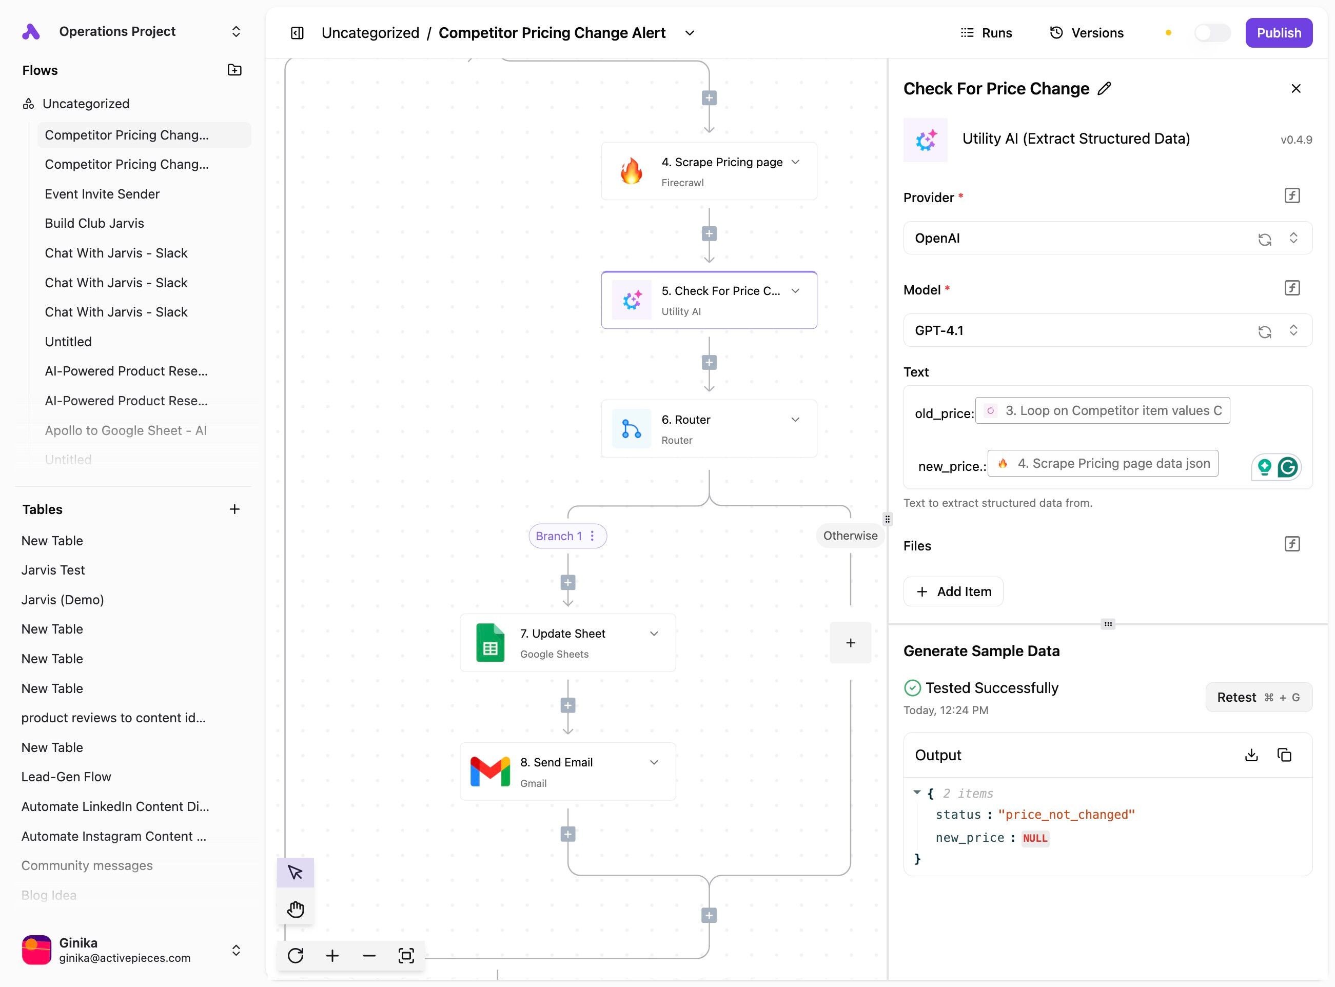Open the Versions panel
Screen dimensions: 1335x987
point(1087,33)
